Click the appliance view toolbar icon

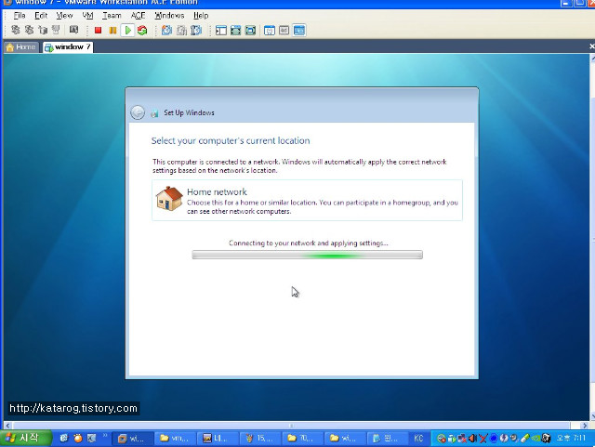click(284, 31)
